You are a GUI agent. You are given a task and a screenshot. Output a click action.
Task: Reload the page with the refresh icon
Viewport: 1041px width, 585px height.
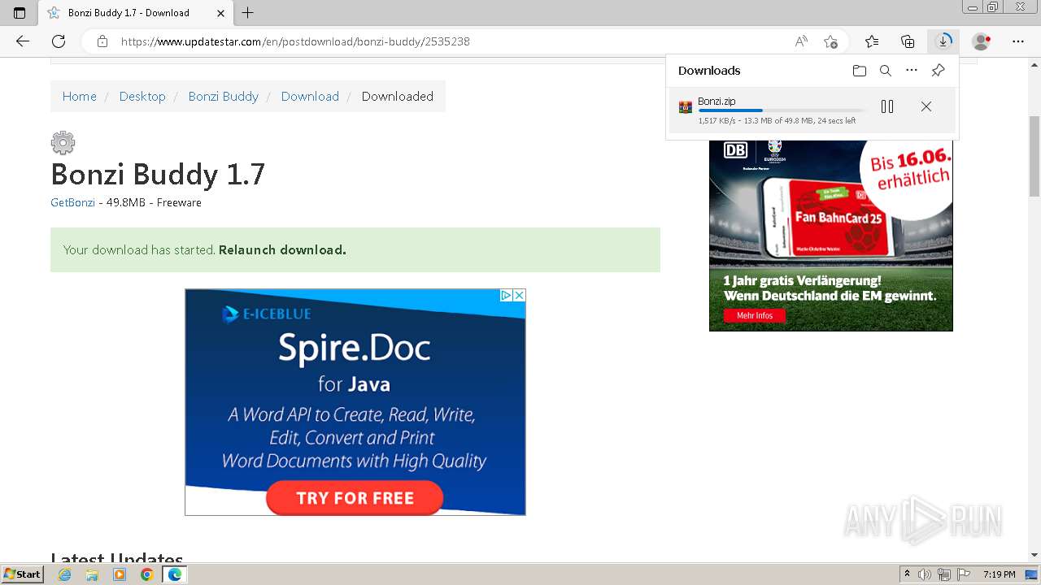pos(59,41)
